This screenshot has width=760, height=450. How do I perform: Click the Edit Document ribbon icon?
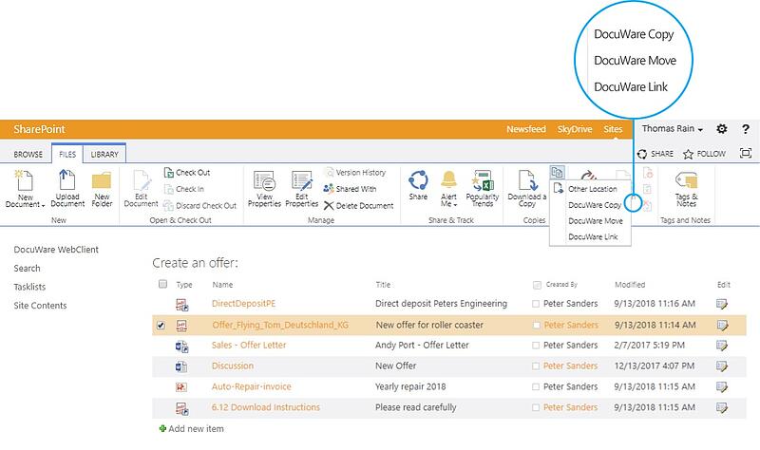tap(141, 180)
